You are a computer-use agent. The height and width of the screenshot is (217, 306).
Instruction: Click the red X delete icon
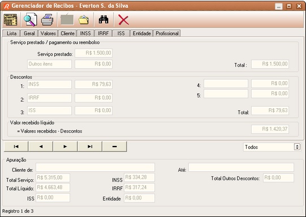[123, 20]
